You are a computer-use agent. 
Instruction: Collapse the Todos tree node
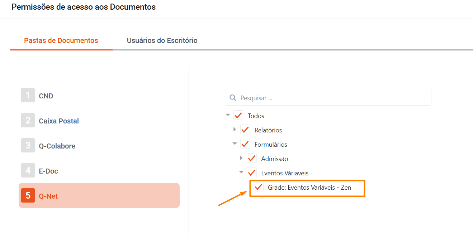coord(228,115)
